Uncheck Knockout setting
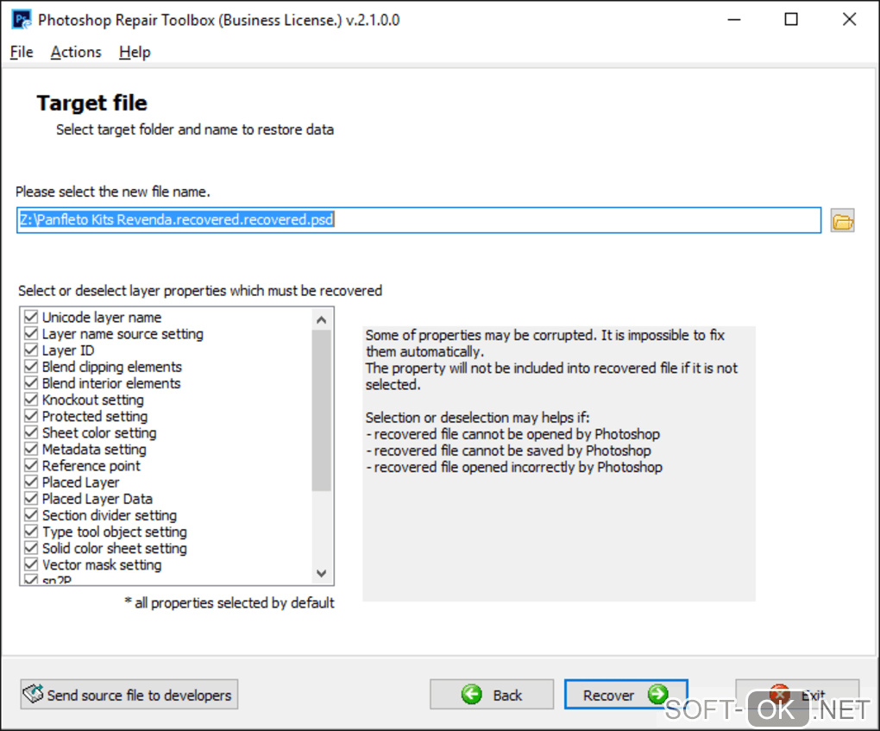Screen dimensions: 880x731 31,400
